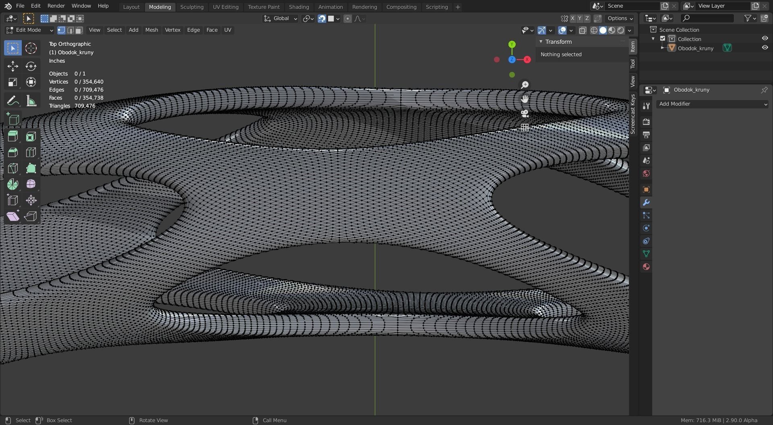Image resolution: width=773 pixels, height=425 pixels.
Task: Open the Mesh menu
Action: (151, 30)
